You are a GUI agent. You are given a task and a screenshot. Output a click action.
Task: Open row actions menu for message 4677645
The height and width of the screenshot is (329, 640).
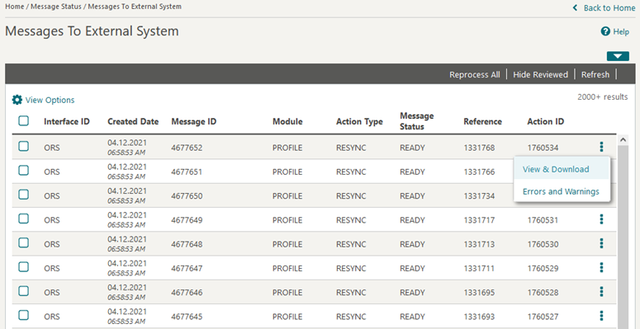(x=601, y=316)
